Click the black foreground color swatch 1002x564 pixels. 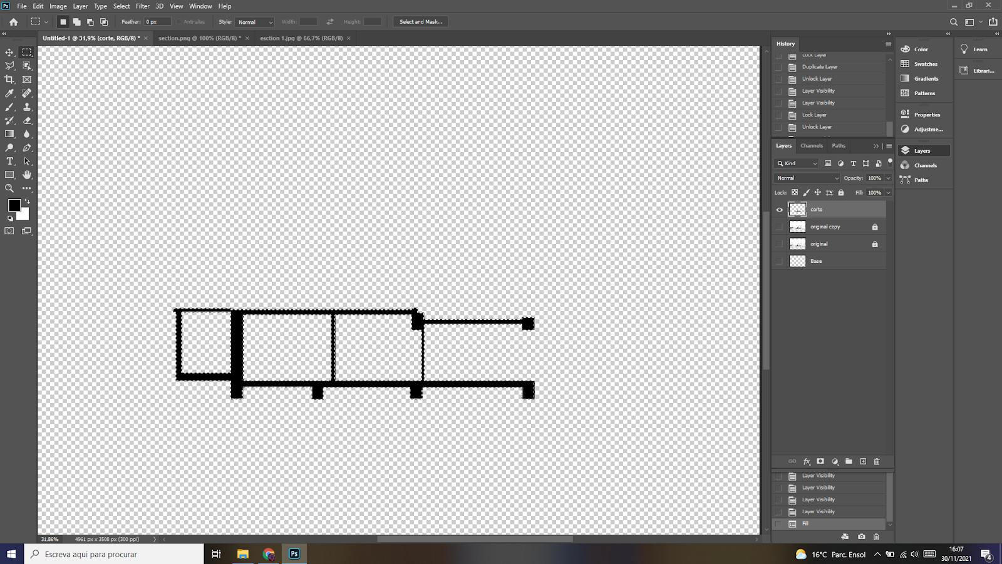click(14, 205)
